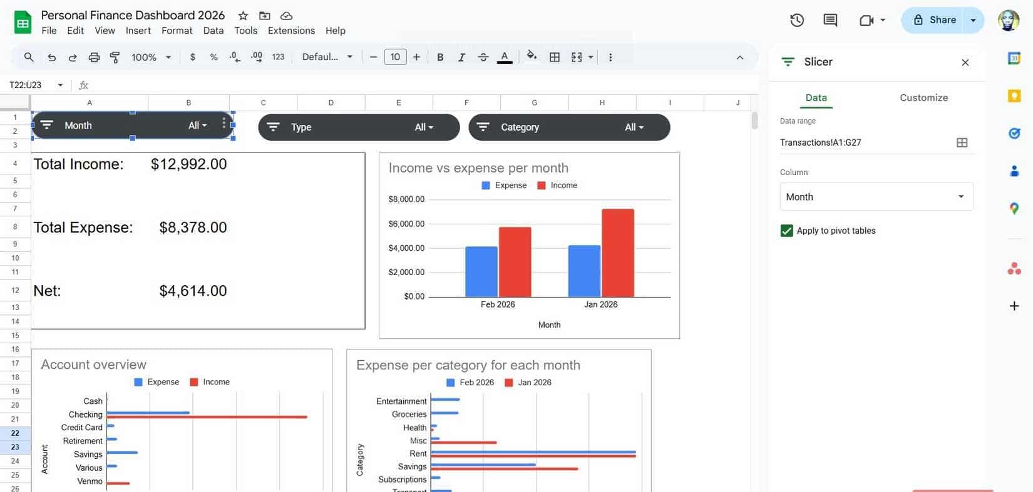
Task: Open the Google Sheets home icon
Action: [x=23, y=23]
